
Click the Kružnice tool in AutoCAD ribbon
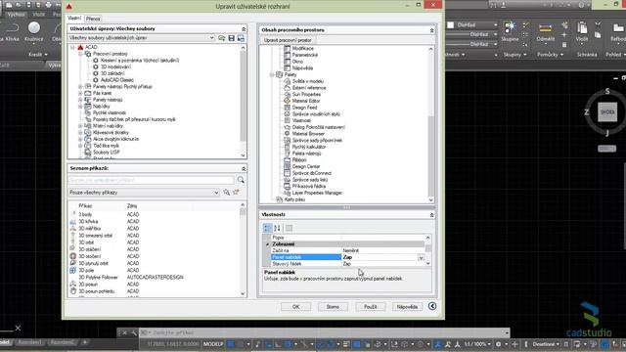(34, 31)
